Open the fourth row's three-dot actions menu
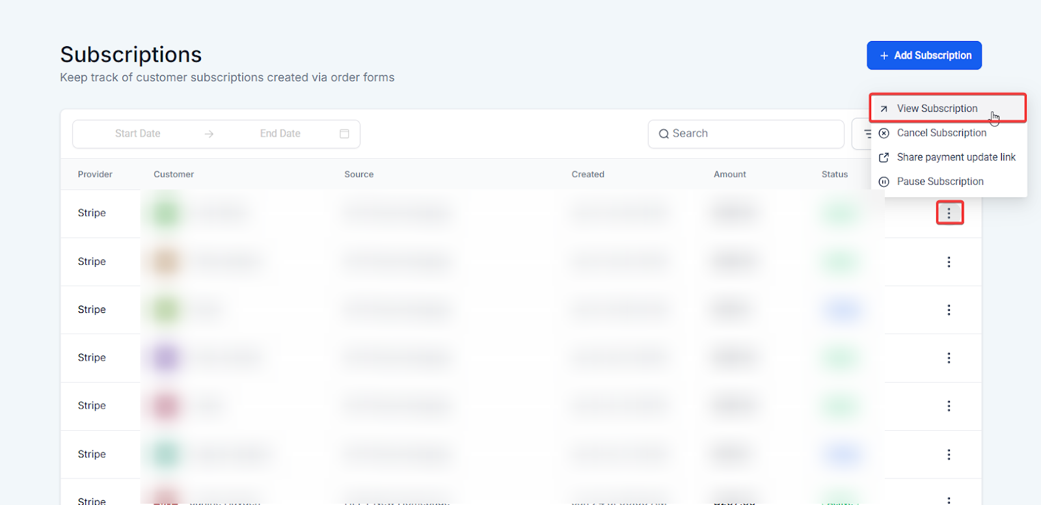Viewport: 1041px width, 505px height. [x=949, y=358]
